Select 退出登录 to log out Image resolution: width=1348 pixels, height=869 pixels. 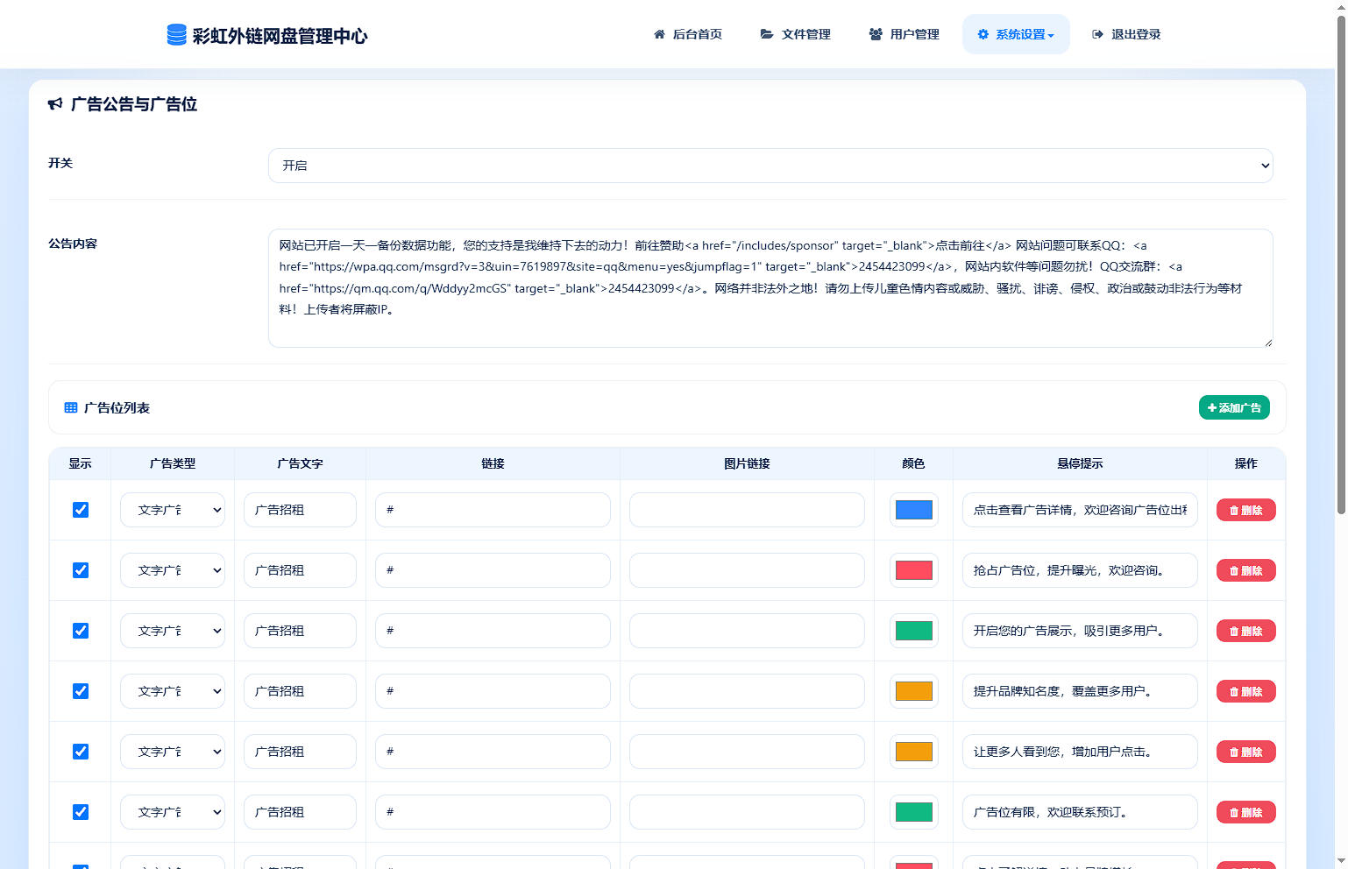tap(1126, 34)
